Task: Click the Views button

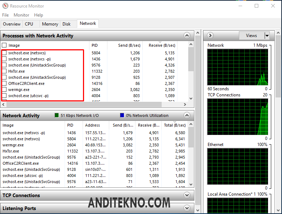Action: (x=251, y=36)
